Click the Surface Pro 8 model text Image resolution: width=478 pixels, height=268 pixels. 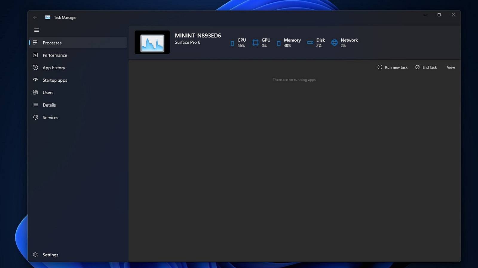188,42
